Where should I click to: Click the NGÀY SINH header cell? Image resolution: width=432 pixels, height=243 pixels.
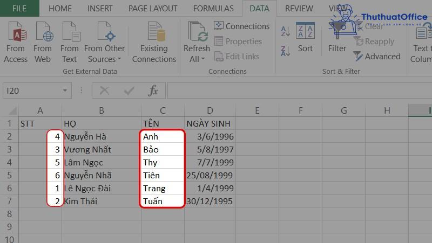[x=210, y=124]
